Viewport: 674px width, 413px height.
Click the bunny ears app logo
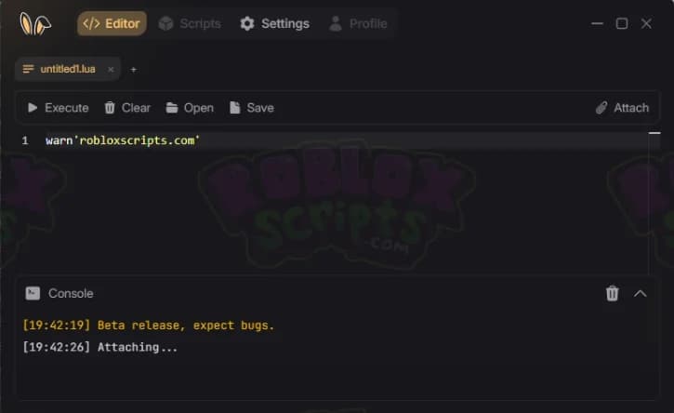coord(35,23)
